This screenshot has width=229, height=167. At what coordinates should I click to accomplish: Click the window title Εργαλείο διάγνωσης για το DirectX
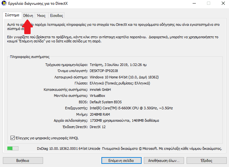point(38,4)
